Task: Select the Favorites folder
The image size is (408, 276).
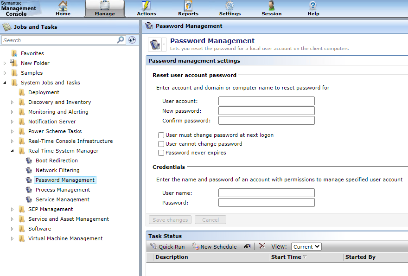Action: coord(32,53)
